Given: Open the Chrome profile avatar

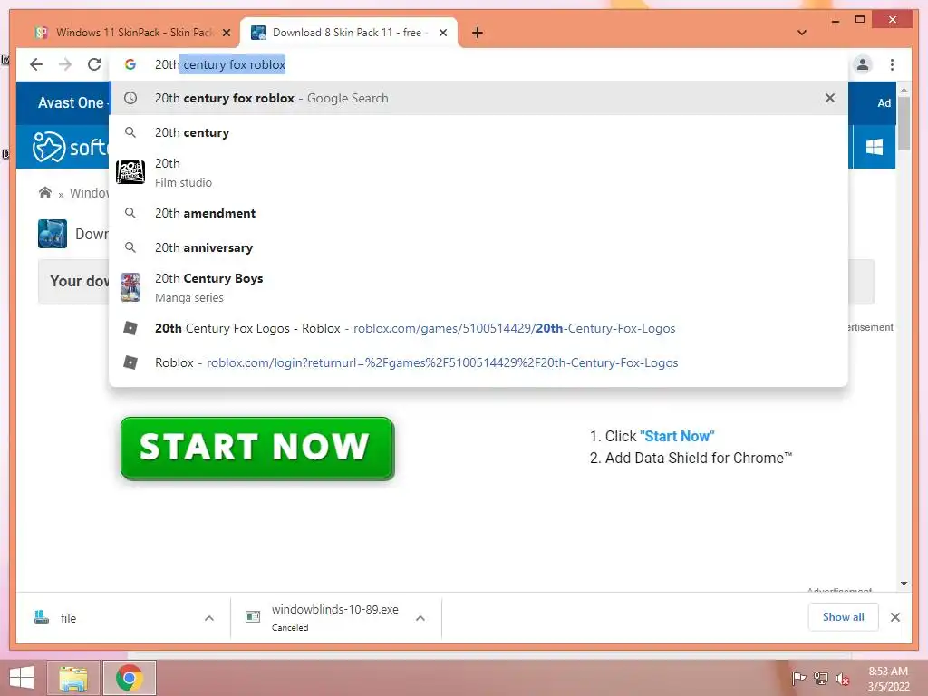Looking at the screenshot, I should 863,64.
